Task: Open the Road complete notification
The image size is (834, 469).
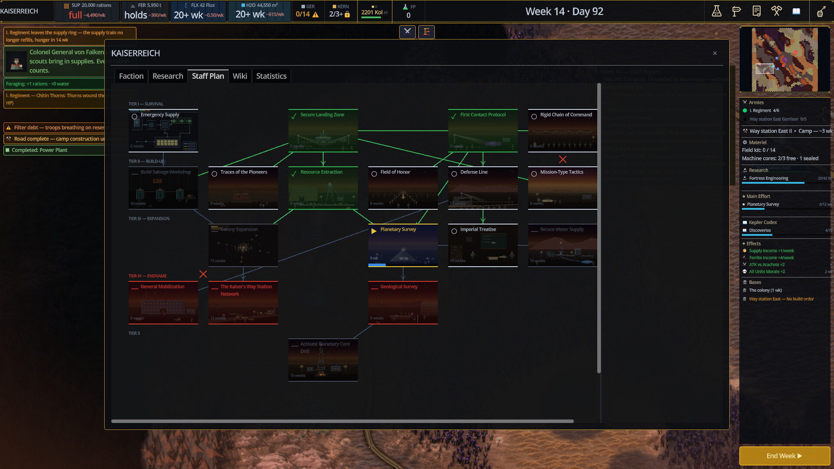Action: (x=54, y=139)
